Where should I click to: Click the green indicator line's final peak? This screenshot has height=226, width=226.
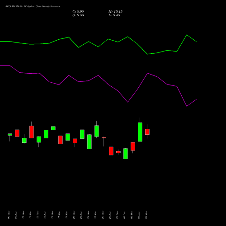pos(187,35)
